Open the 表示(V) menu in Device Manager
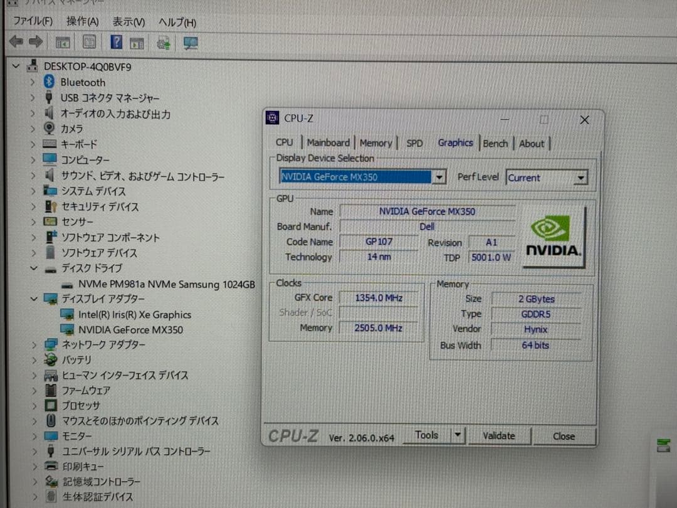The image size is (677, 508). click(x=127, y=22)
